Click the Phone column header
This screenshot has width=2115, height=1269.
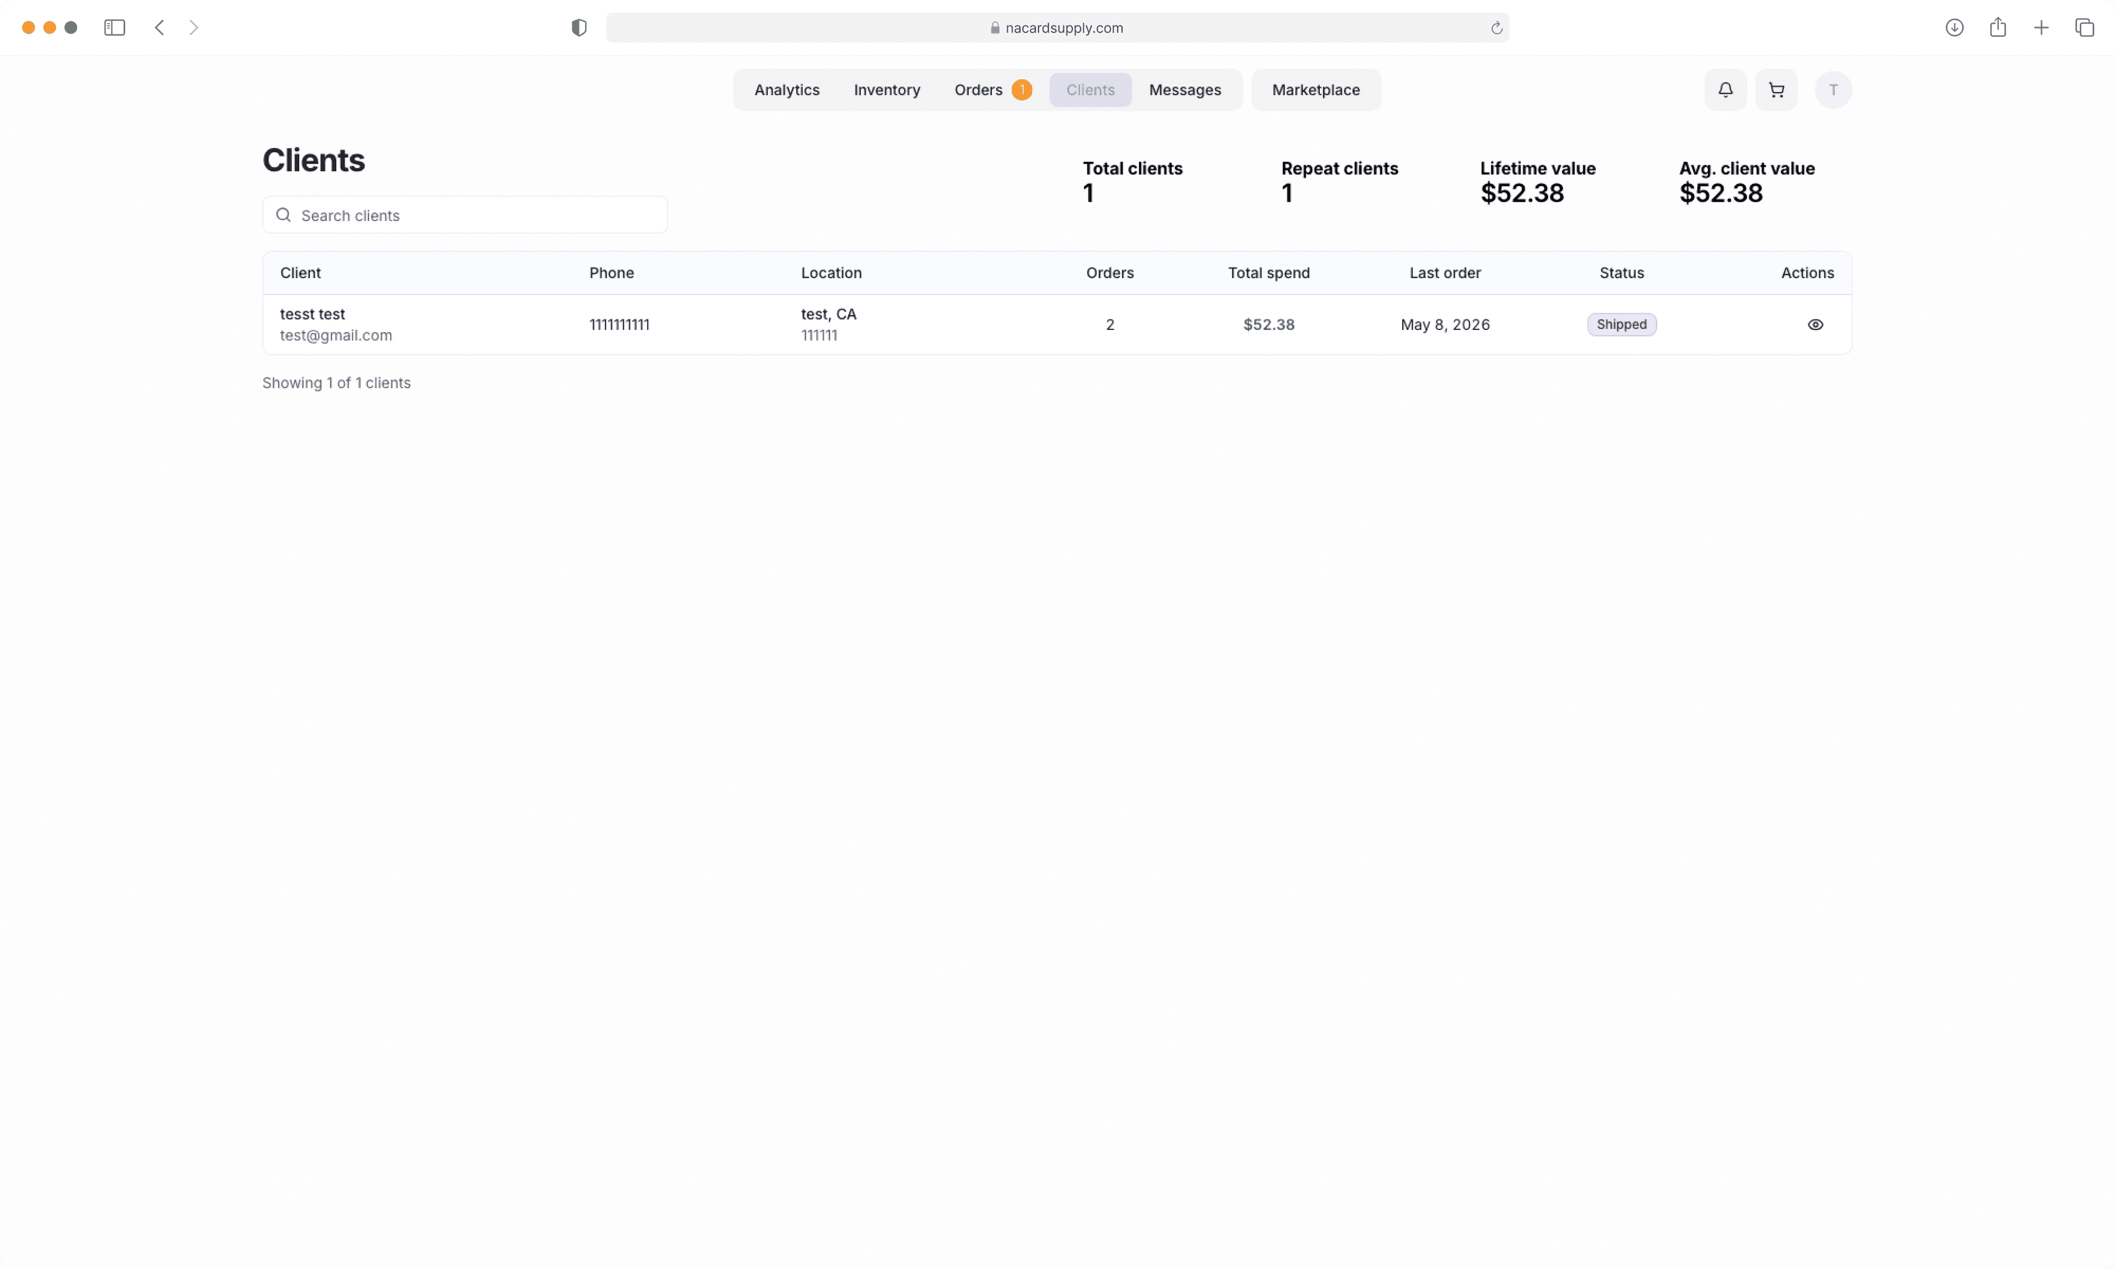[611, 273]
